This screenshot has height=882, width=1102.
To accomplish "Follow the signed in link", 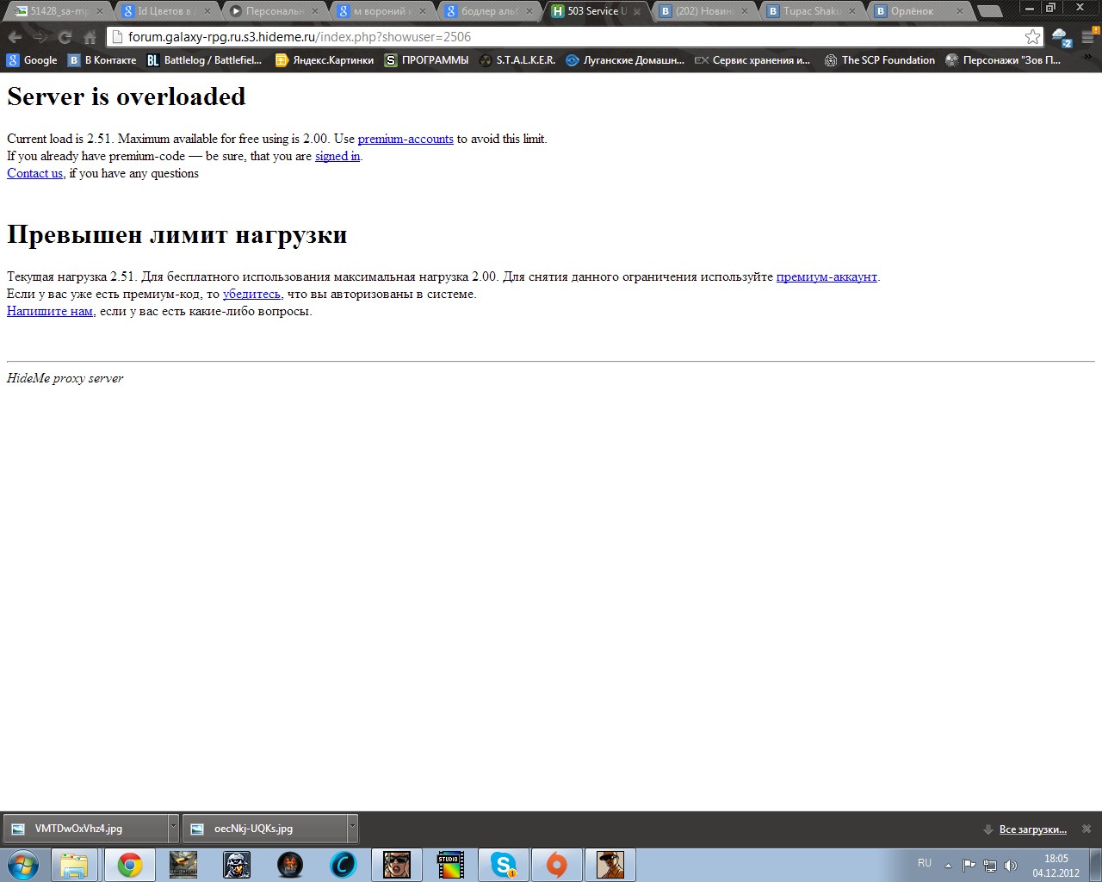I will pos(337,156).
